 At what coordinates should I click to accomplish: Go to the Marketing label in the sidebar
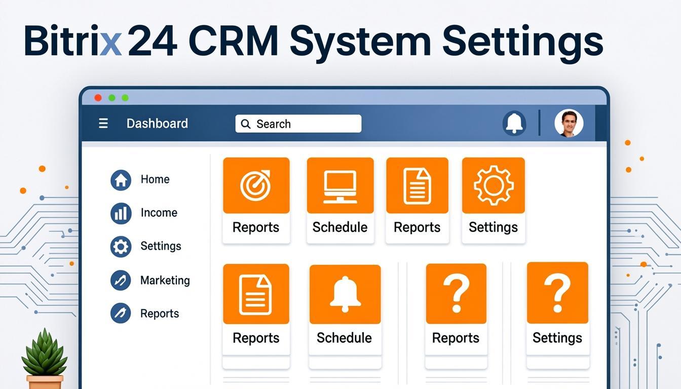(165, 280)
